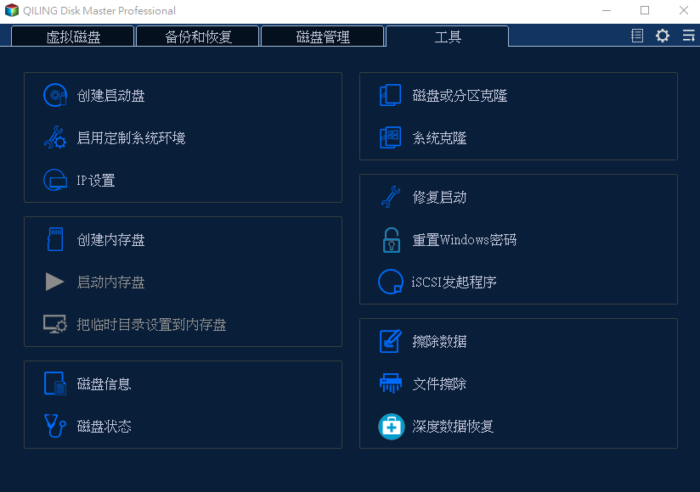
Task: Click the 磁盘信息 document icon
Action: tap(55, 383)
